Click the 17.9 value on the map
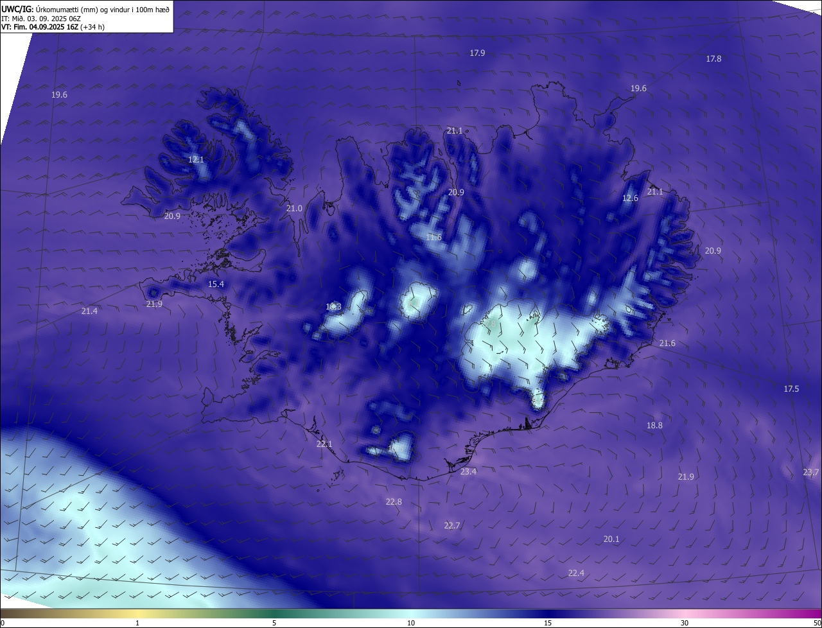The height and width of the screenshot is (628, 822). point(477,53)
